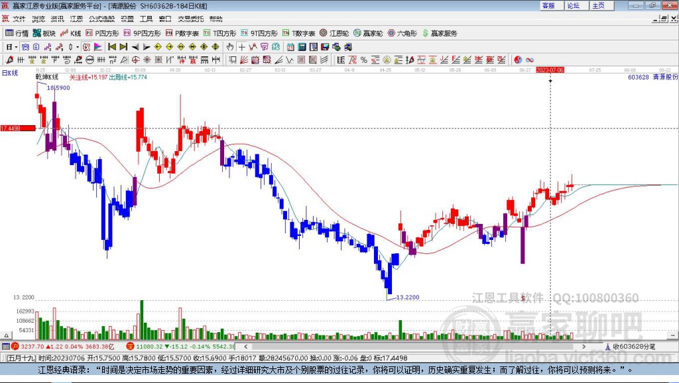Viewport: 679px width, 383px height.
Task: Open the 行情 market quotes view
Action: 17,33
